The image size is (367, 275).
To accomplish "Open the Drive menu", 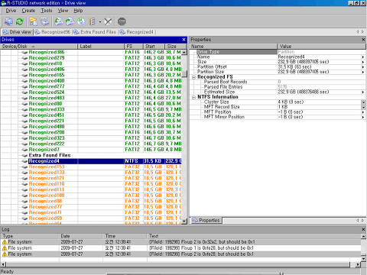I will pyautogui.click(x=11, y=11).
